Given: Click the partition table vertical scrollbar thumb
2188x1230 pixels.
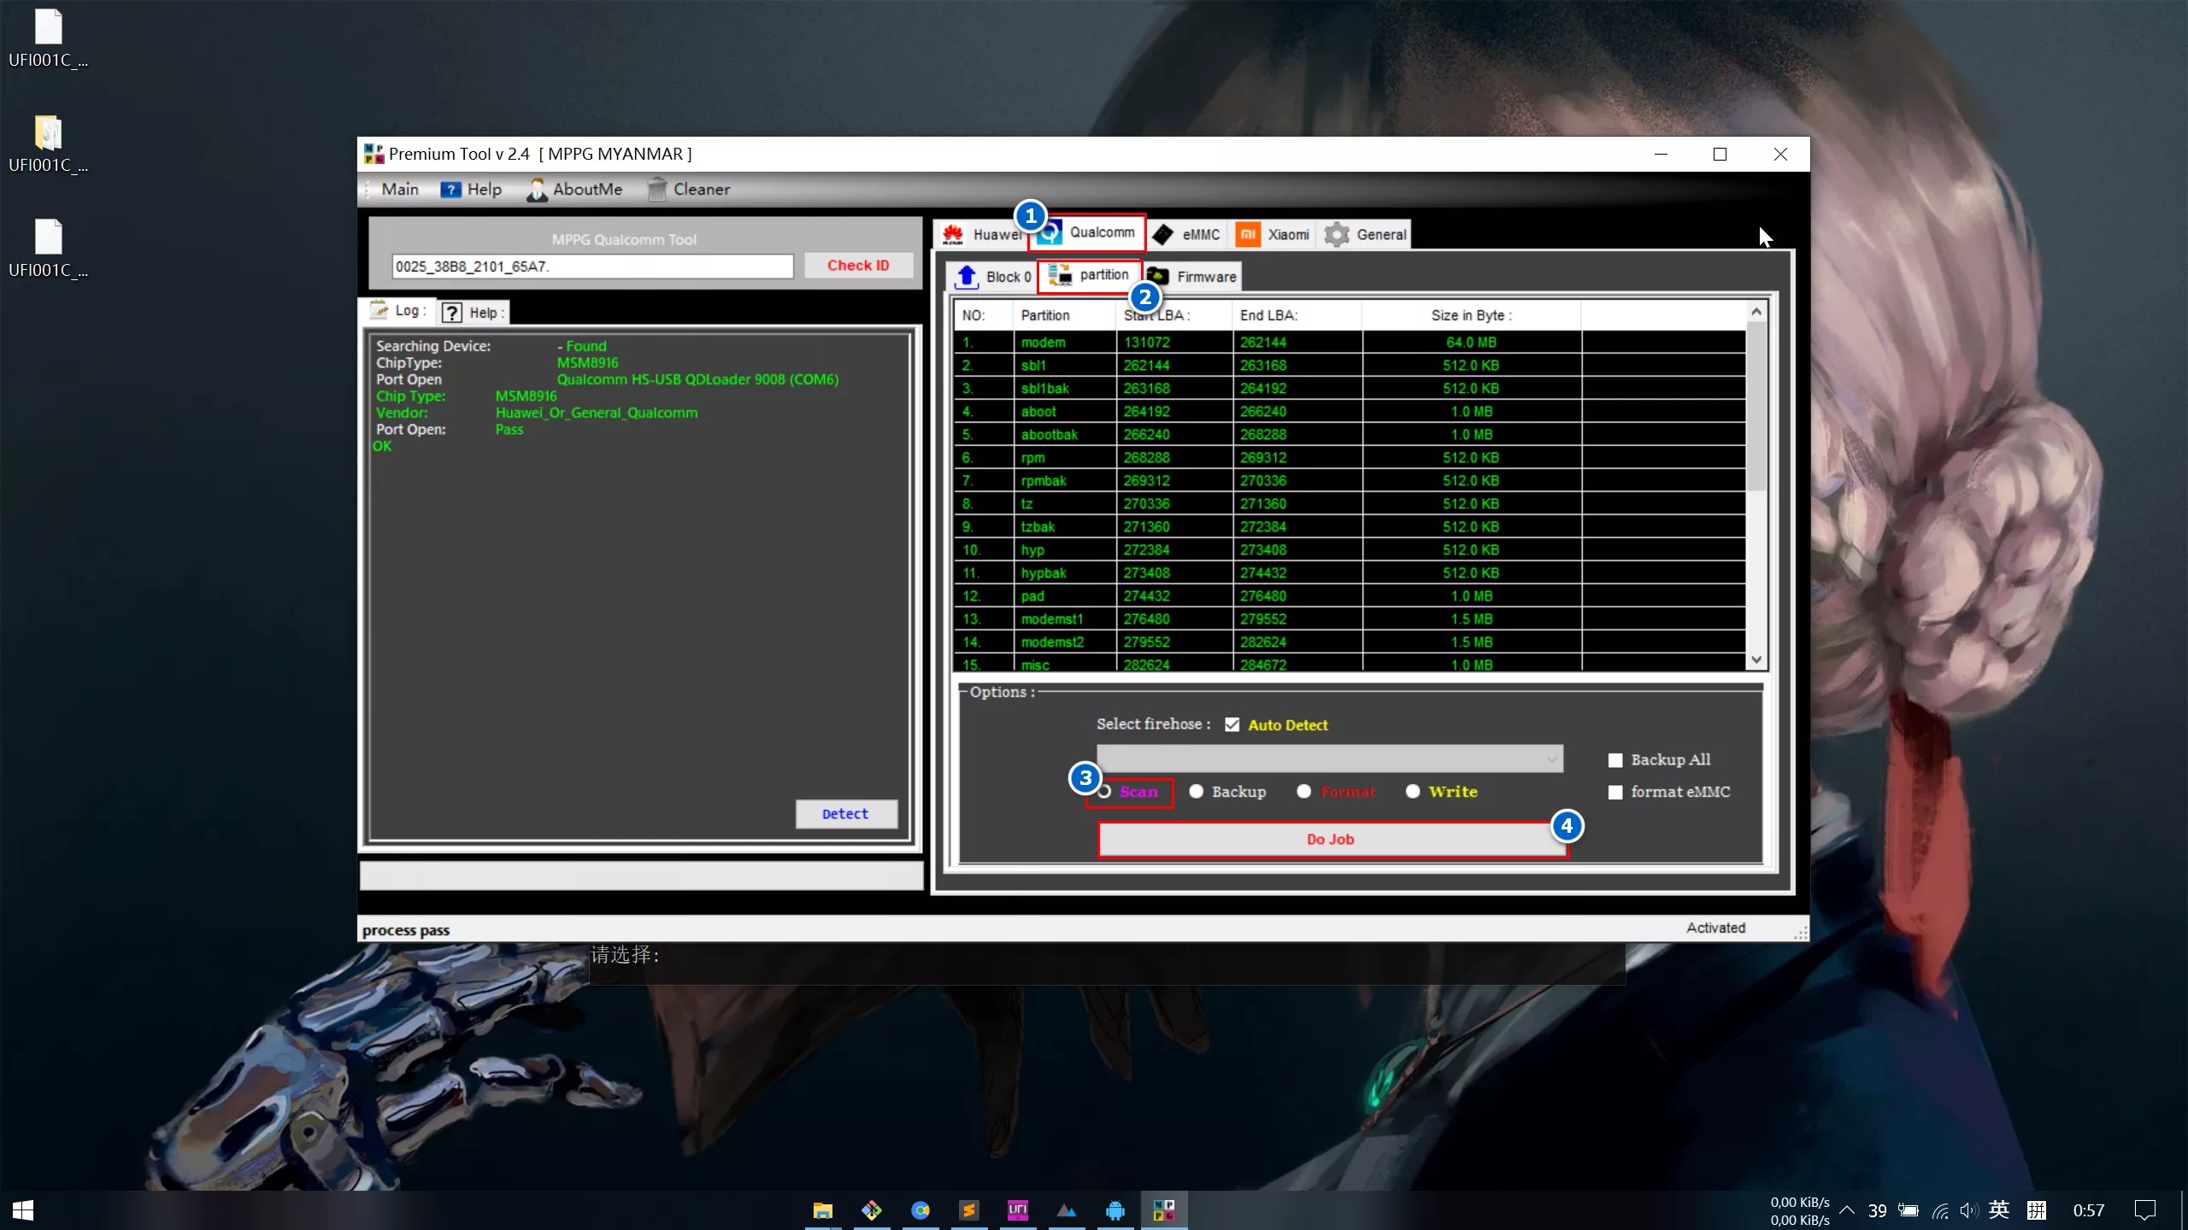Looking at the screenshot, I should click(x=1756, y=406).
